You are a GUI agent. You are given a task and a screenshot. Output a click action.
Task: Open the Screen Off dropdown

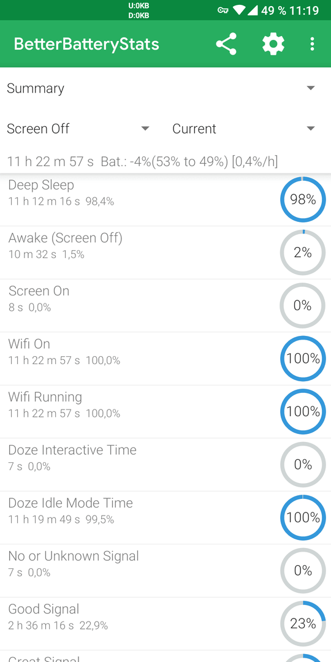(78, 128)
